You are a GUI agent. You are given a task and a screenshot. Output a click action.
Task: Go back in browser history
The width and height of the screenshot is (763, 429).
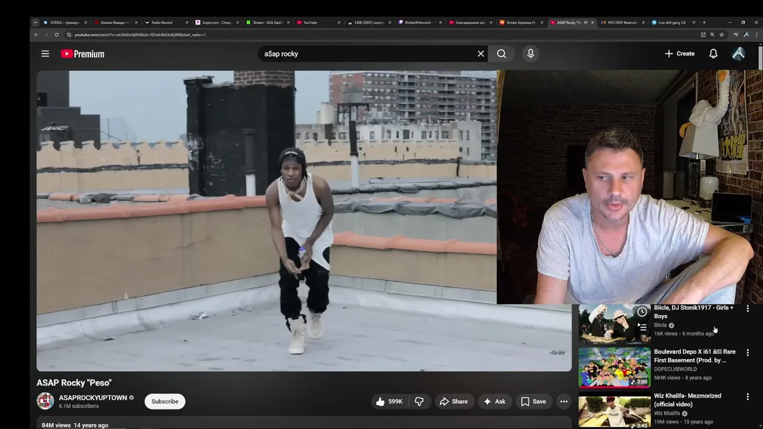click(36, 35)
